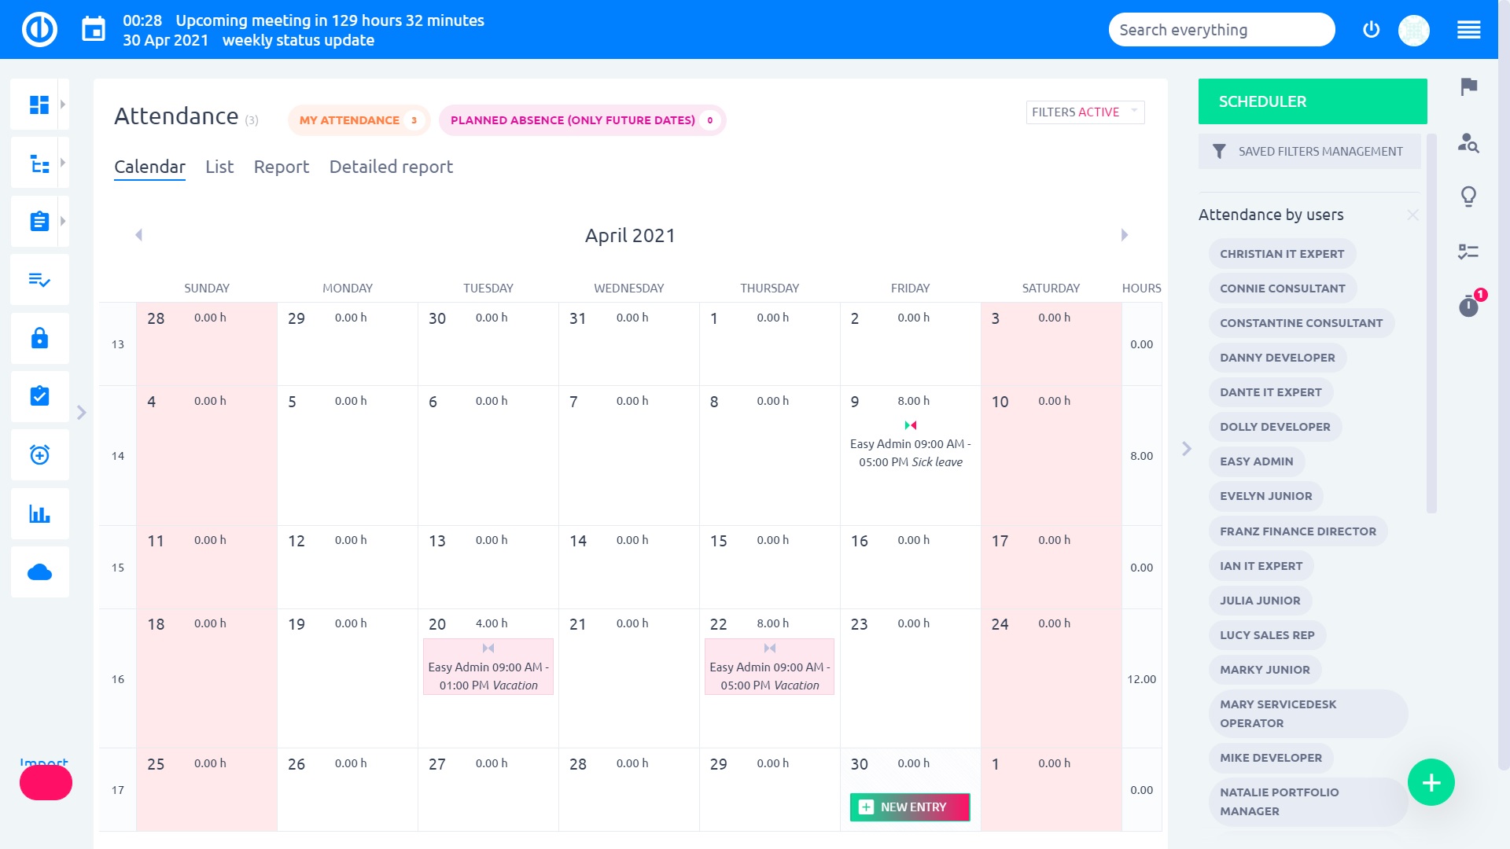Expand the Filters Active dropdown

(1085, 112)
